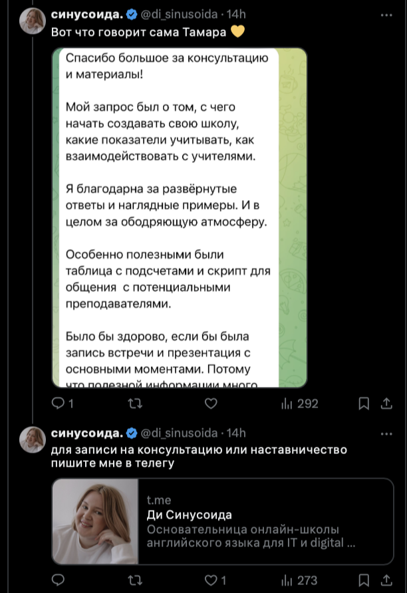Open @di_sinusoida handle on the first tweet

coord(179,15)
